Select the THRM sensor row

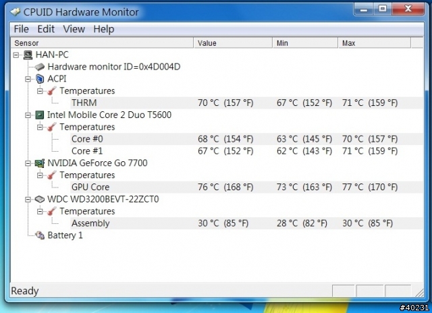tap(246, 103)
